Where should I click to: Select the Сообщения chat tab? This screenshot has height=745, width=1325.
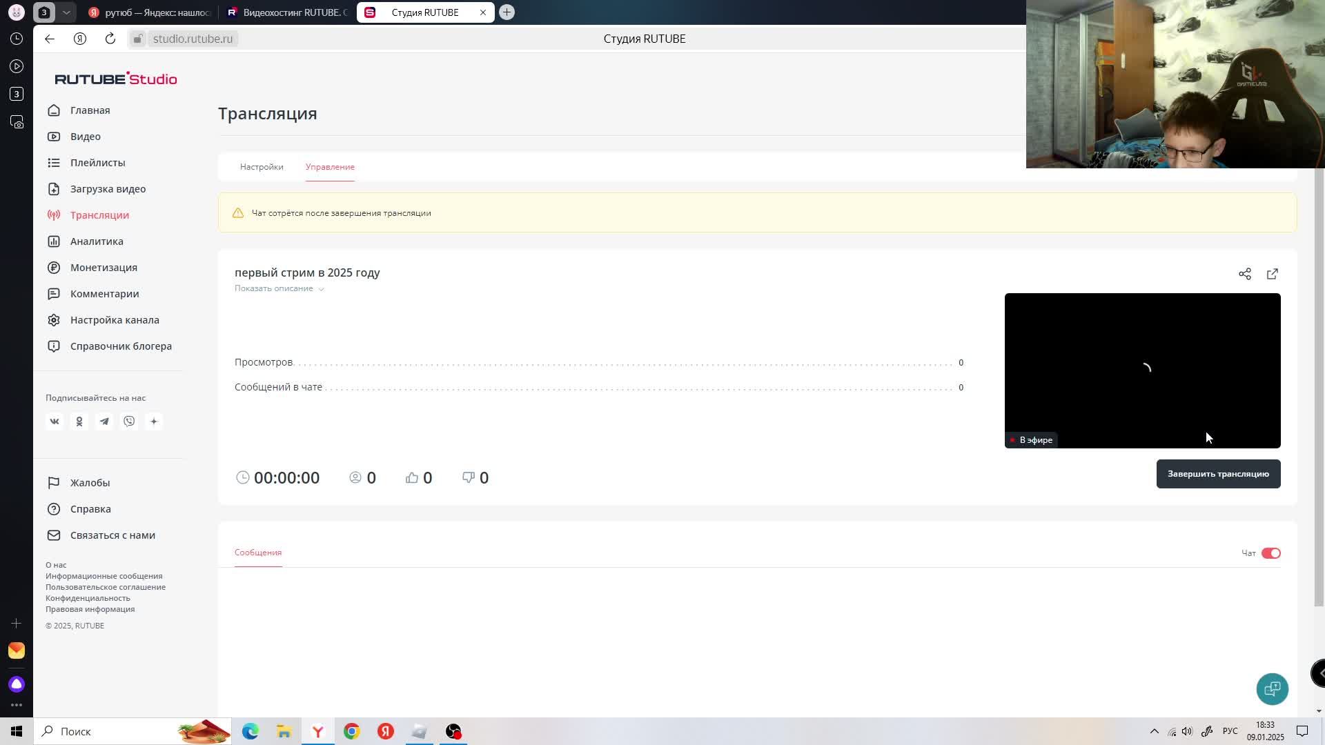258,553
